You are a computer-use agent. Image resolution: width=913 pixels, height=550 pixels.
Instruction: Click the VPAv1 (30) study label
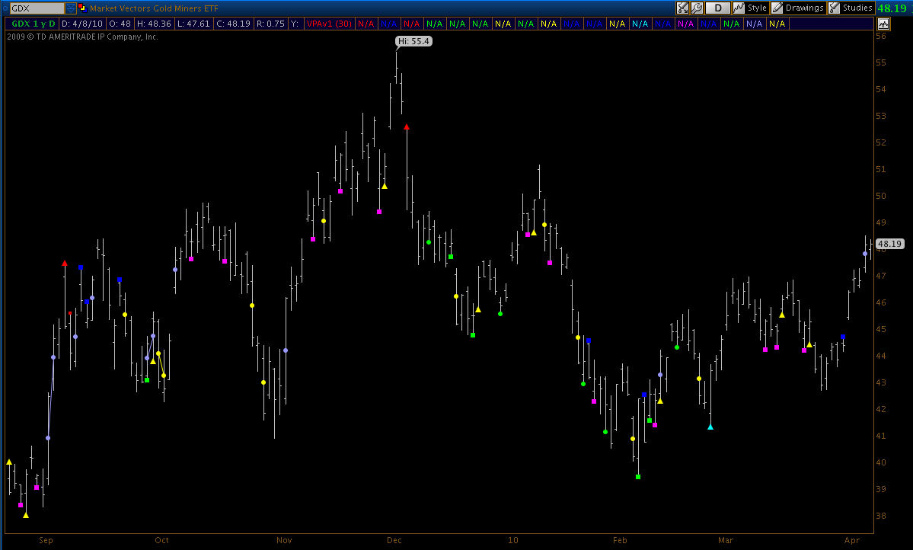pyautogui.click(x=329, y=24)
